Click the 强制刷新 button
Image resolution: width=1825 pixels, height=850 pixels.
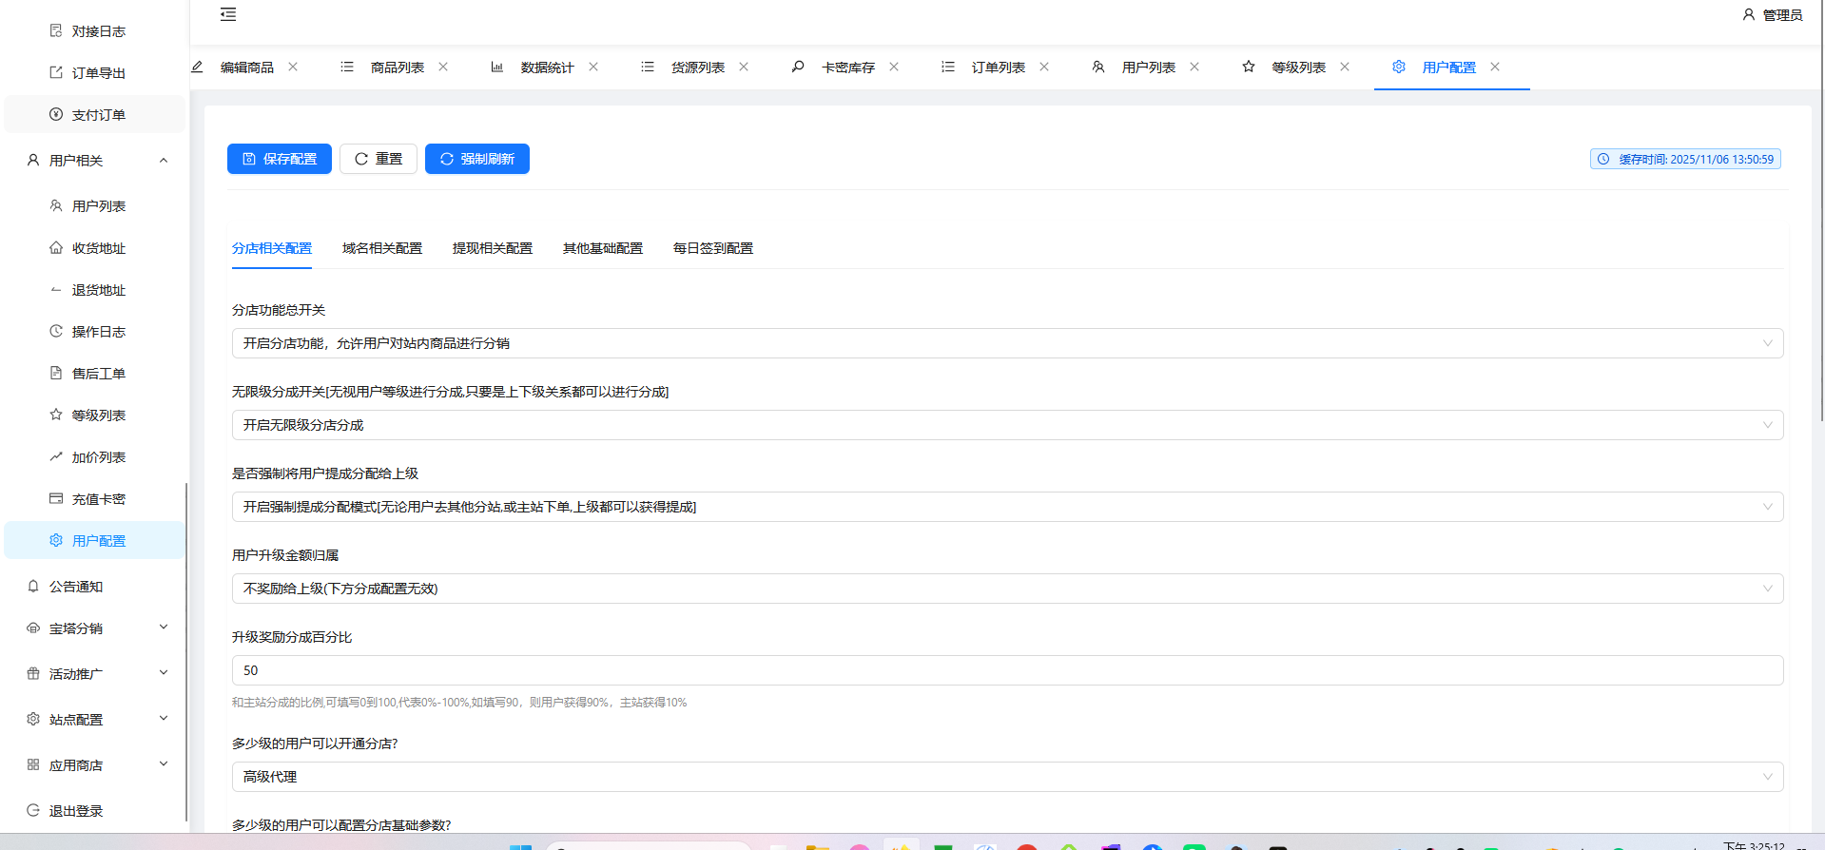pyautogui.click(x=477, y=159)
